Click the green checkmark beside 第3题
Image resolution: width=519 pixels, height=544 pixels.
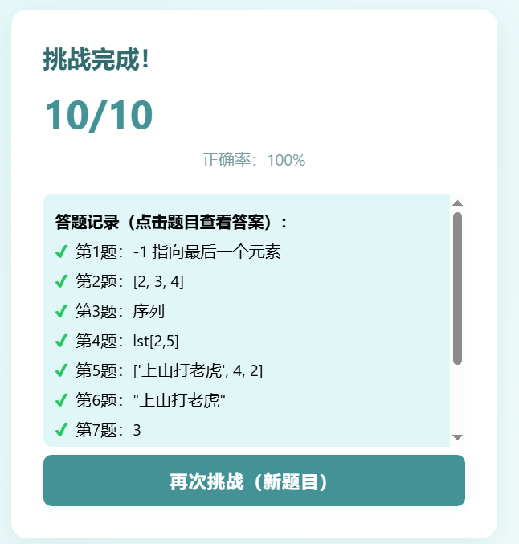pyautogui.click(x=60, y=312)
